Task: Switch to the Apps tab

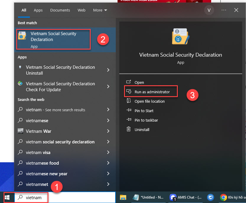Action: (x=38, y=10)
